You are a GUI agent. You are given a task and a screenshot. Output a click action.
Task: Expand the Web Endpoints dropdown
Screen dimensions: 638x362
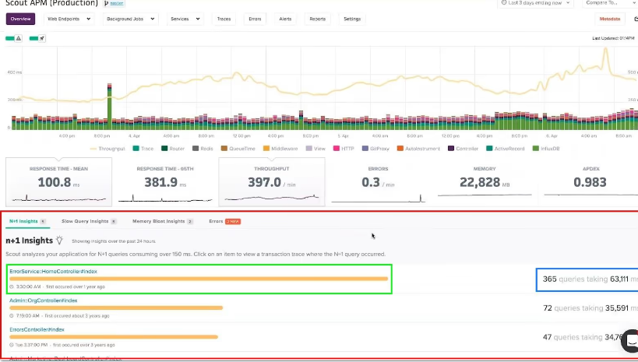[x=69, y=19]
